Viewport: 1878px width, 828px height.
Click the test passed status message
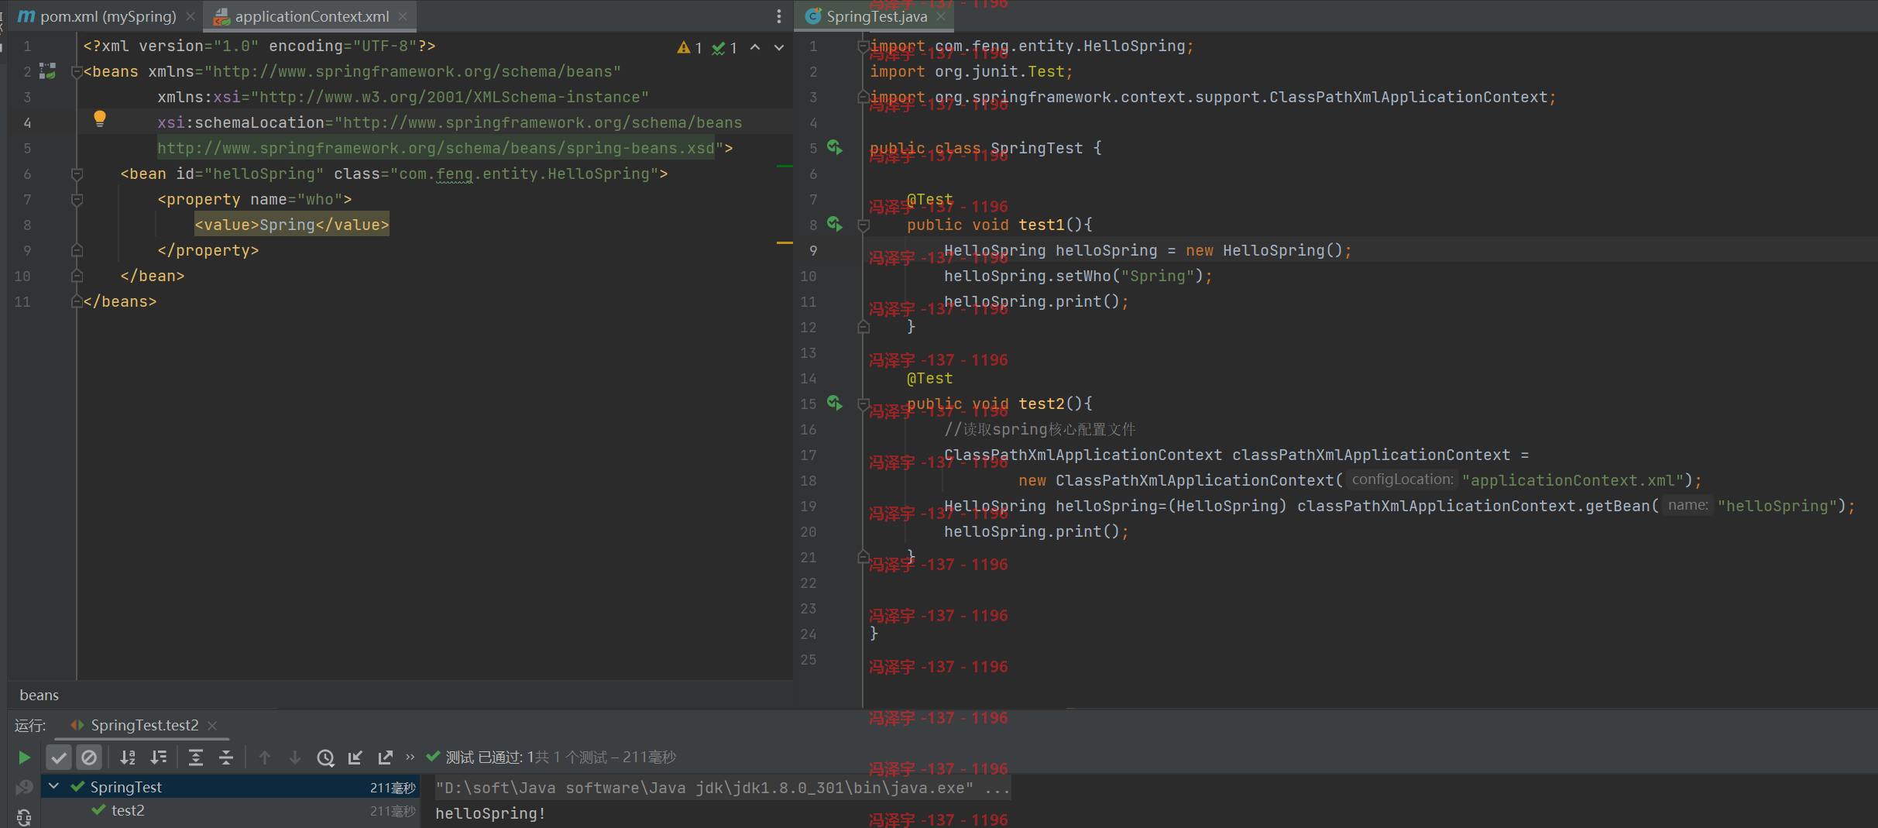[561, 757]
